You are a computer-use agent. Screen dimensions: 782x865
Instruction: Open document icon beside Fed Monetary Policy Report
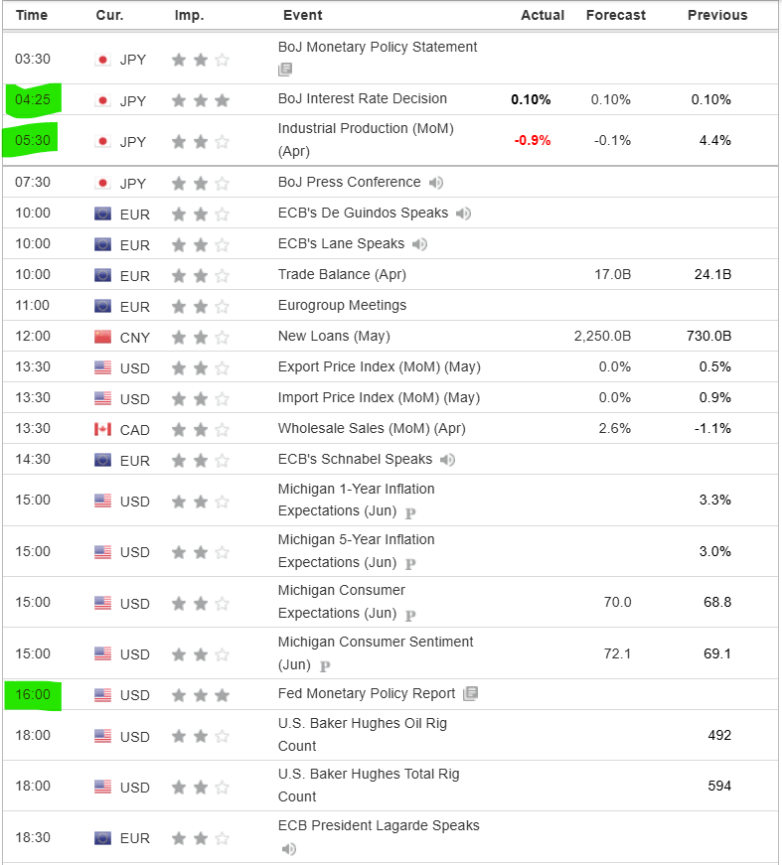point(471,693)
